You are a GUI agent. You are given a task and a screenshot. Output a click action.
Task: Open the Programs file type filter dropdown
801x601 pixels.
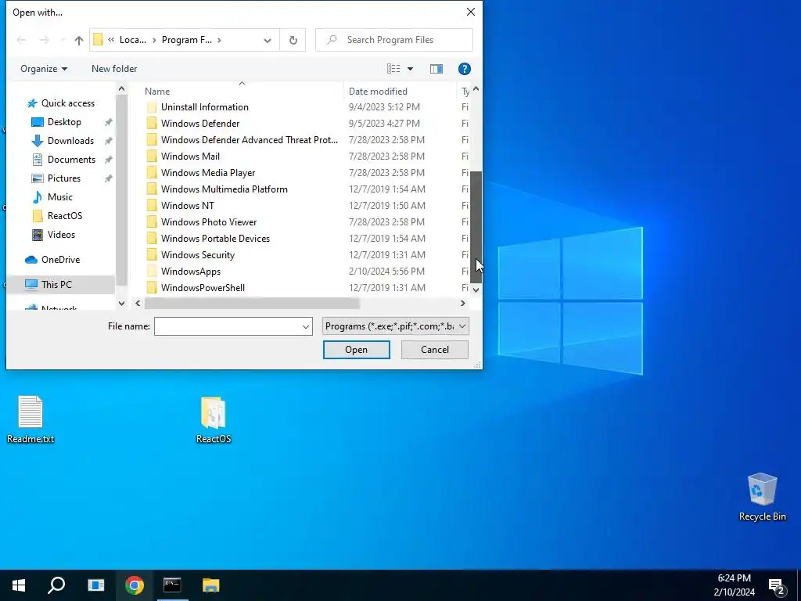[395, 326]
